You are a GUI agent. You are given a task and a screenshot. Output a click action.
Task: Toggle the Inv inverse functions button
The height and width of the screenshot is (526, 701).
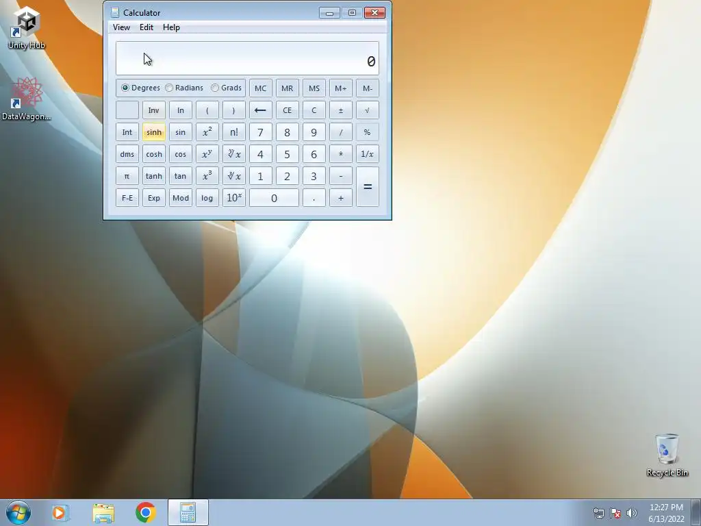click(x=154, y=110)
